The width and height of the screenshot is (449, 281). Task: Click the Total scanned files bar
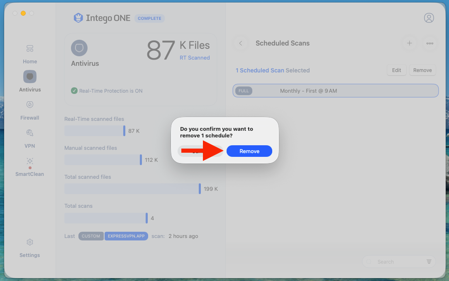coord(132,189)
